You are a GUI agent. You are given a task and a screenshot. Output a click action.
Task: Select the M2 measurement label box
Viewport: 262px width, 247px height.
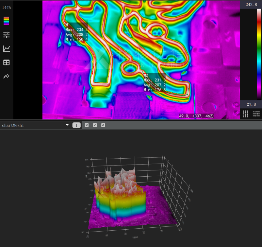tap(155, 82)
